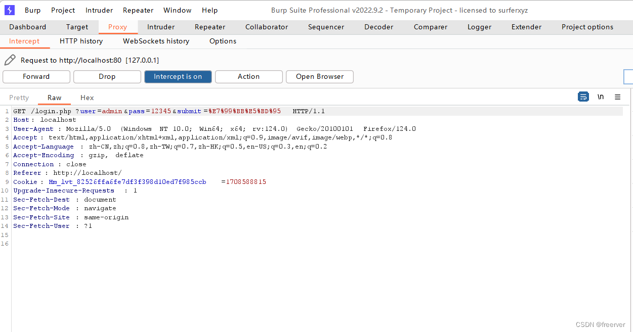Click the Open Browser button
This screenshot has height=332, width=633.
[x=320, y=77]
